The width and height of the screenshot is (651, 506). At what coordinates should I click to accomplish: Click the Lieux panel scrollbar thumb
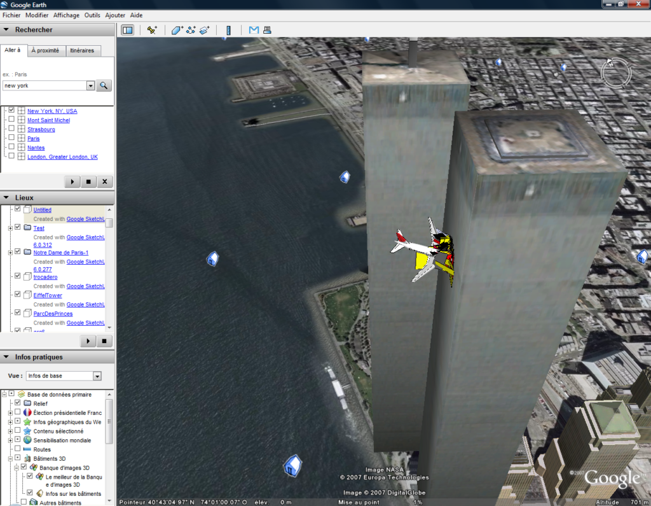pos(109,222)
